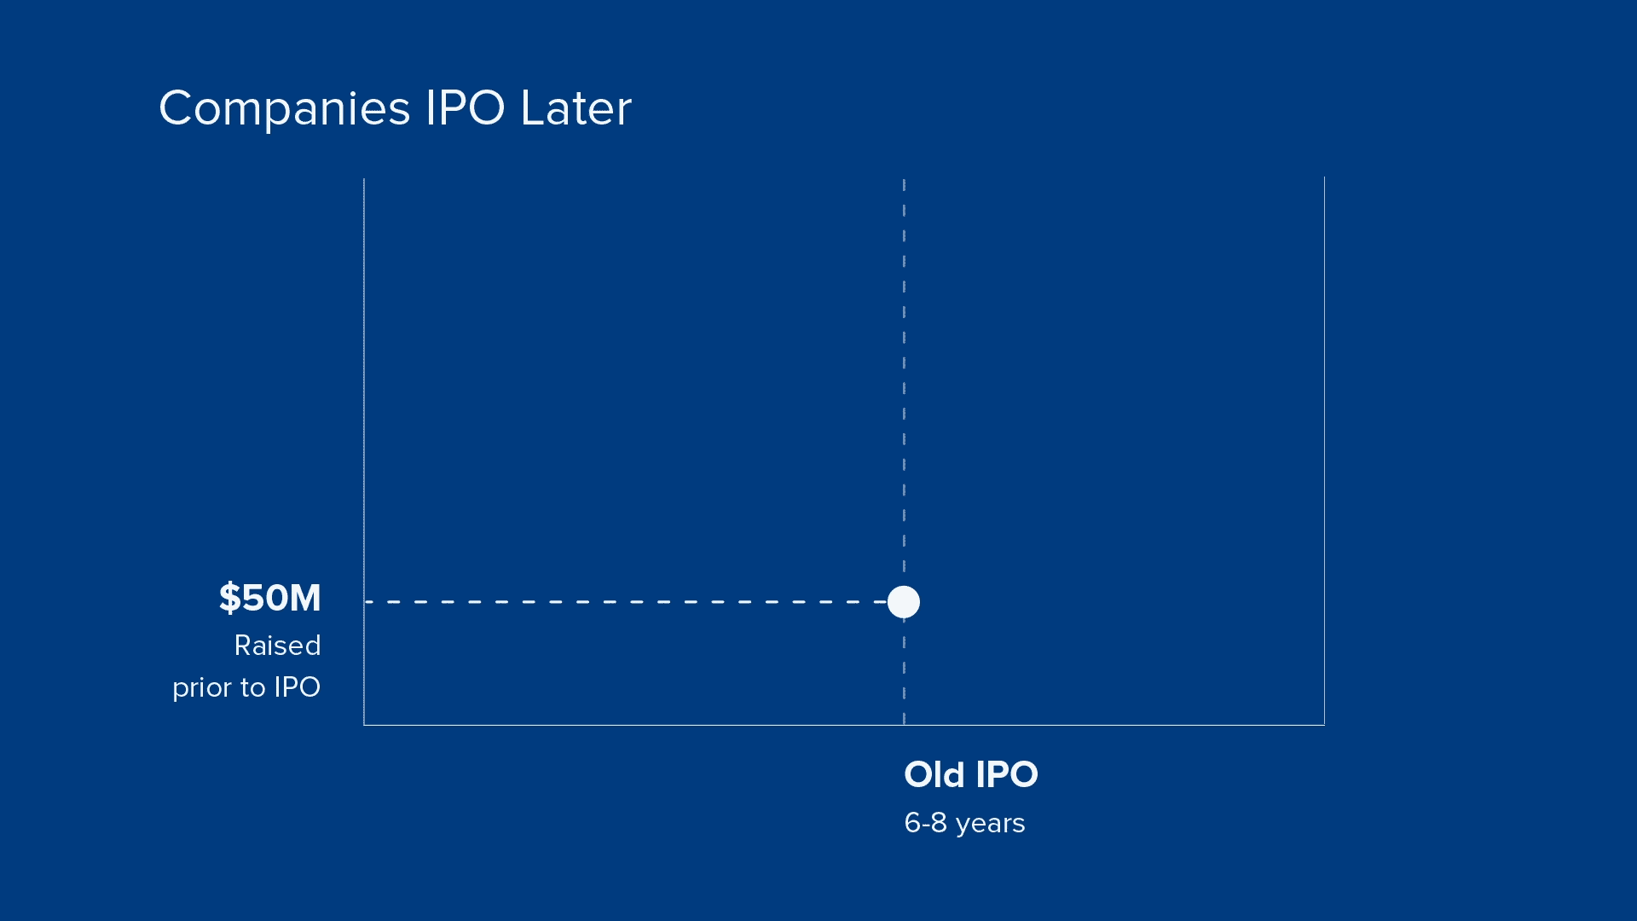Viewport: 1637px width, 921px height.
Task: Click the word "IPO" in the slide title
Action: (x=465, y=108)
